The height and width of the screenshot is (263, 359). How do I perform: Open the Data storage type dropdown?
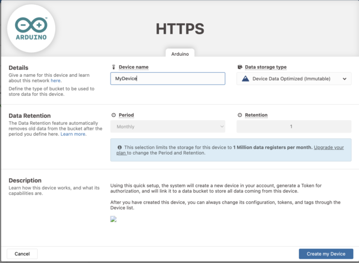point(294,79)
